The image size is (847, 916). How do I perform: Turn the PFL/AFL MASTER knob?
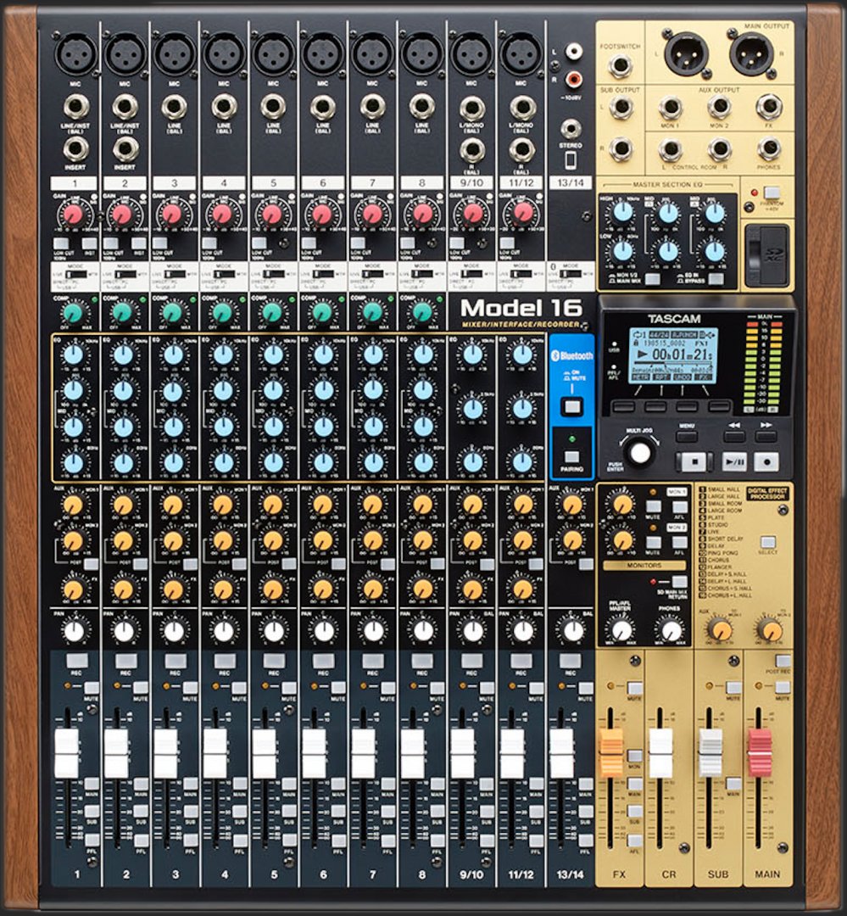point(621,630)
